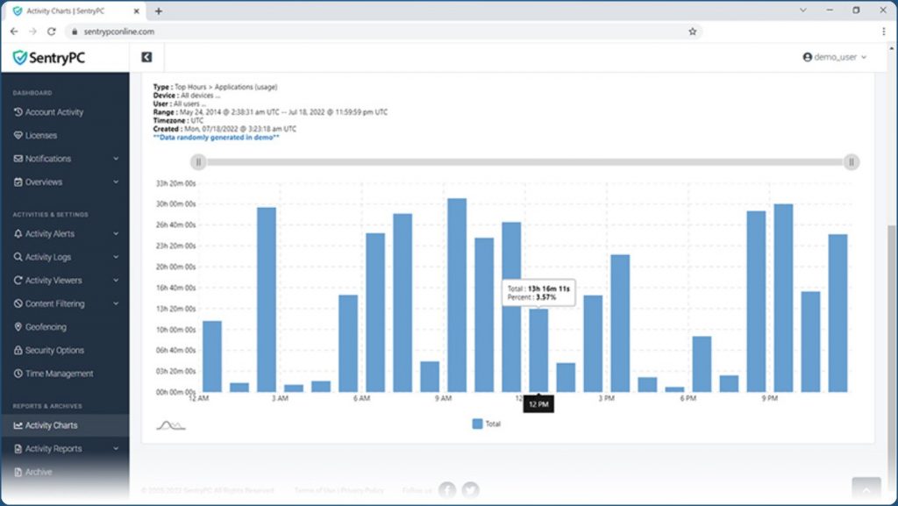Expand the Notifications section
This screenshot has height=506, width=898.
pyautogui.click(x=49, y=159)
